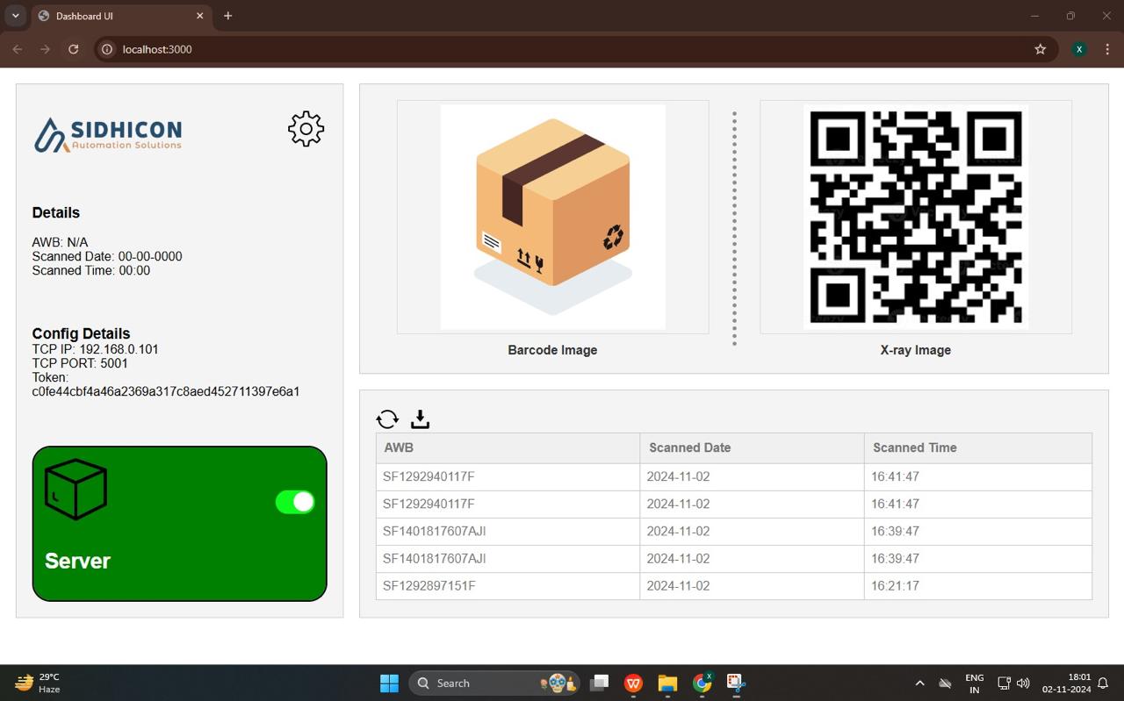Click the Server label on the green card
The width and height of the screenshot is (1124, 701).
pos(77,561)
